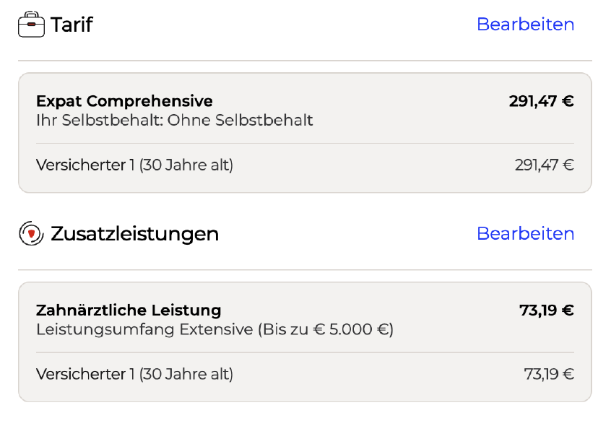Click the 30 Jahre alt text in dental card
The image size is (611, 426).
186,374
